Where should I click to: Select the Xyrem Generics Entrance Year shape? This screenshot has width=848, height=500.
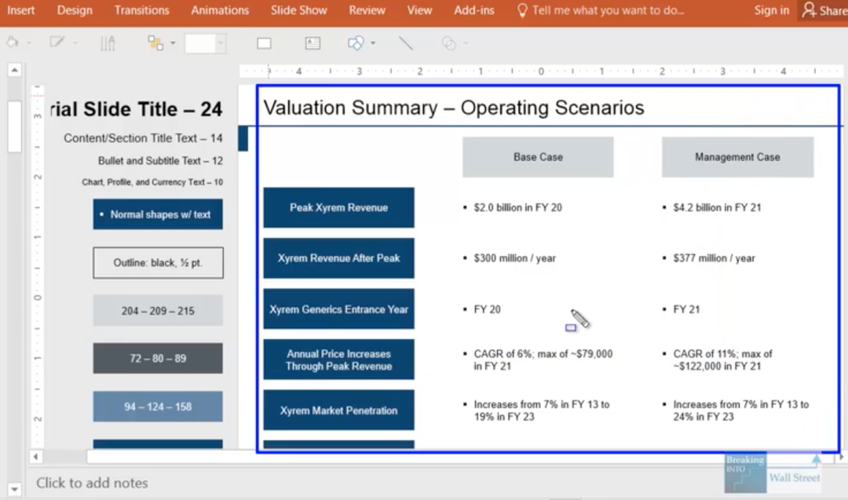(x=339, y=309)
